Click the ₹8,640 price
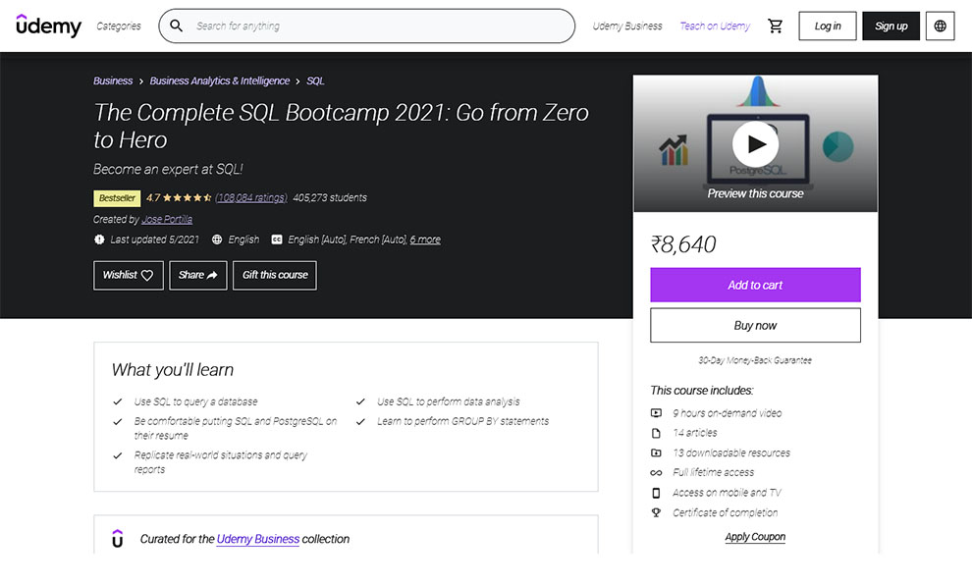The height and width of the screenshot is (587, 972). click(x=683, y=244)
